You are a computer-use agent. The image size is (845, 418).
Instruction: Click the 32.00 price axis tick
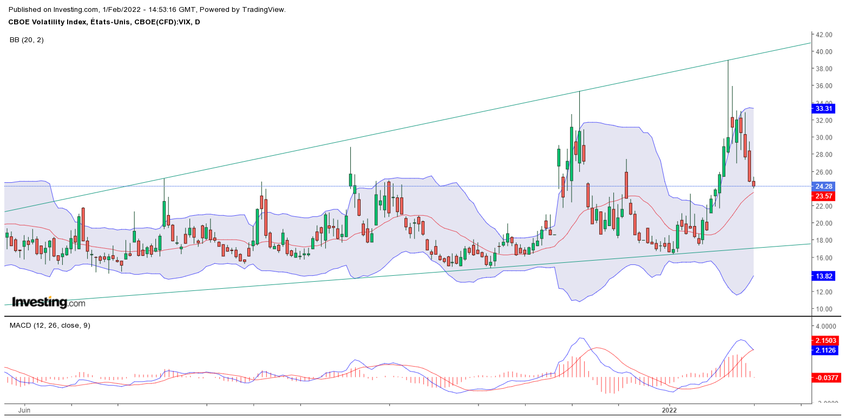823,121
